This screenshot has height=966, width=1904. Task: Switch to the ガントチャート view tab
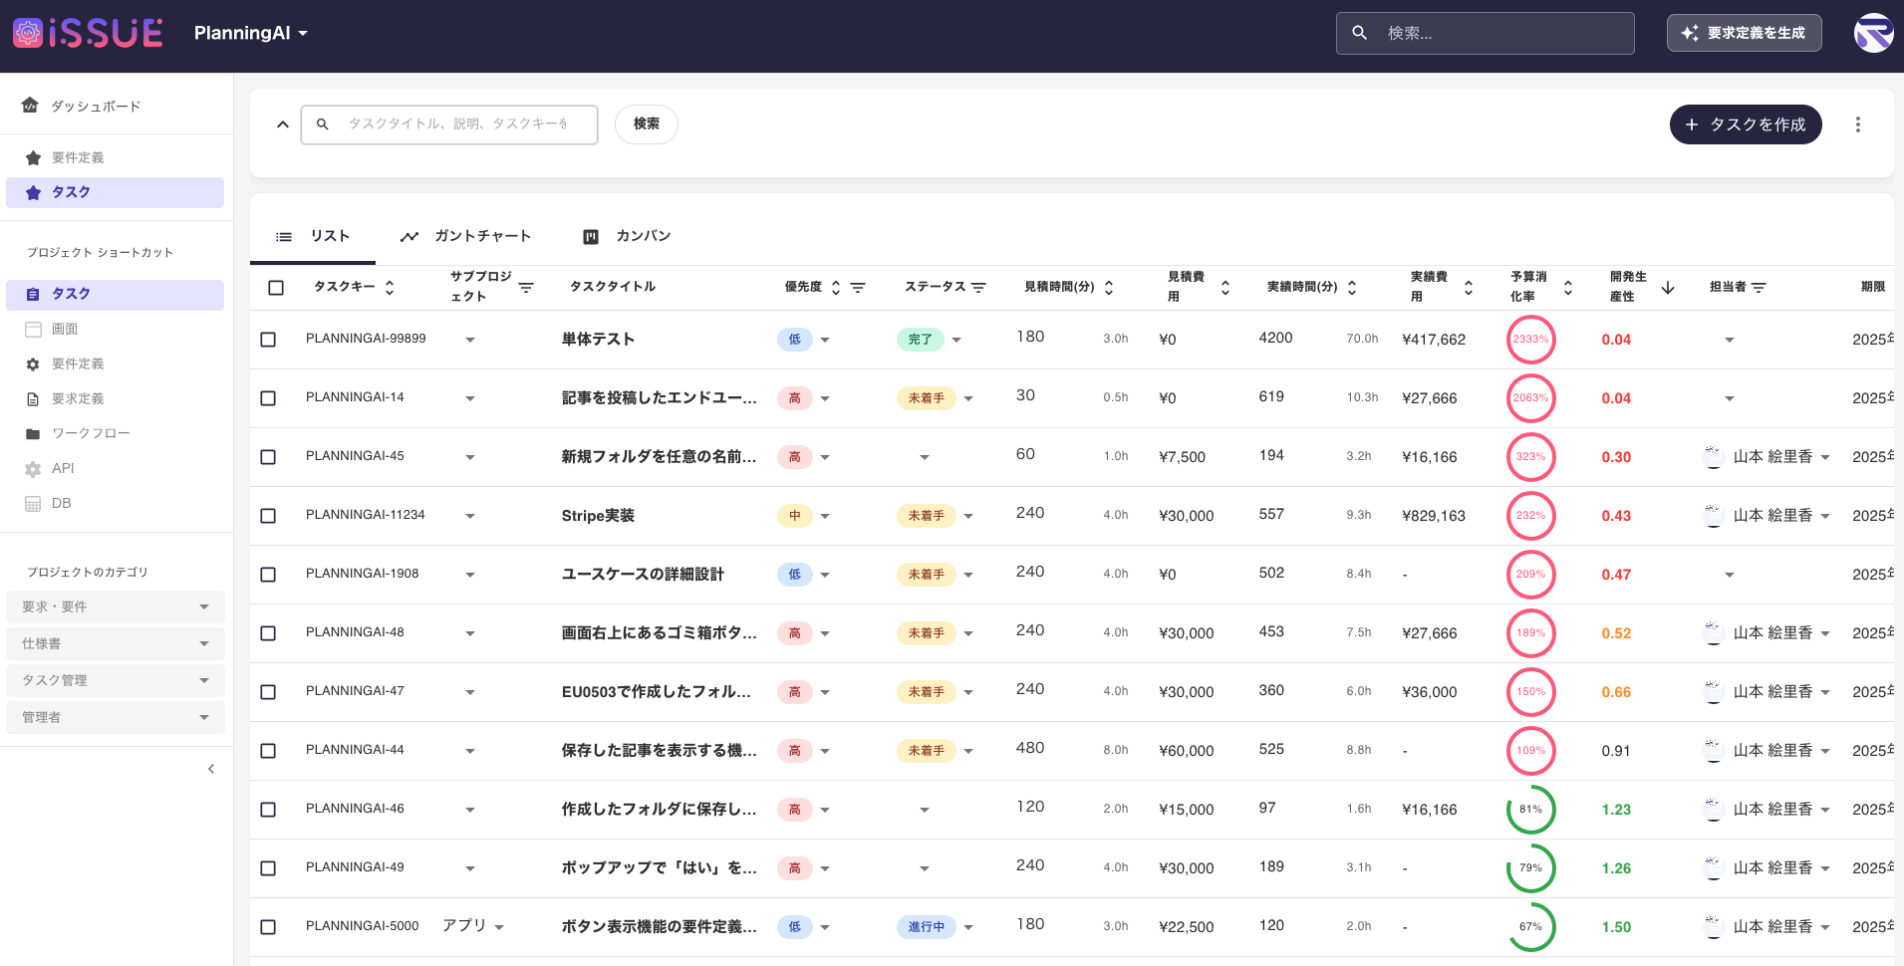pyautogui.click(x=482, y=236)
